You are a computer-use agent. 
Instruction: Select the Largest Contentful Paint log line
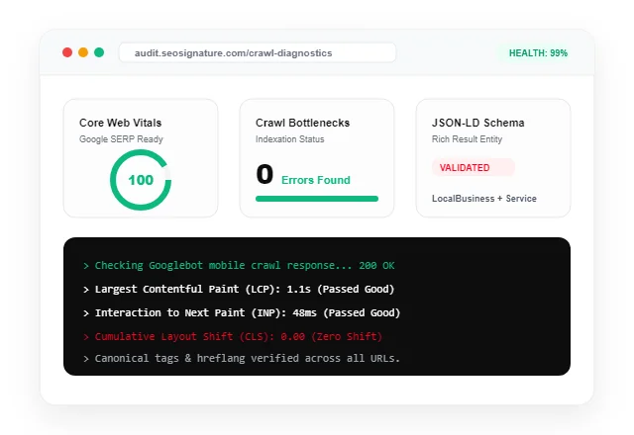click(239, 290)
